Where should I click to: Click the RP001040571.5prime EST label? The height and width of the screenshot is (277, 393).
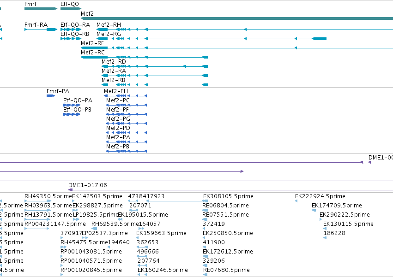[x=91, y=261]
